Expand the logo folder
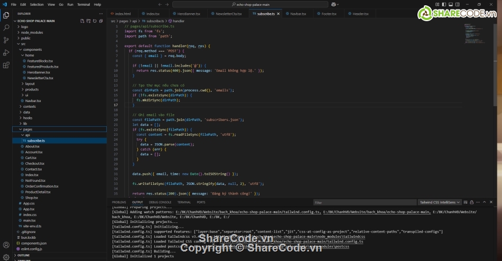 (24, 26)
